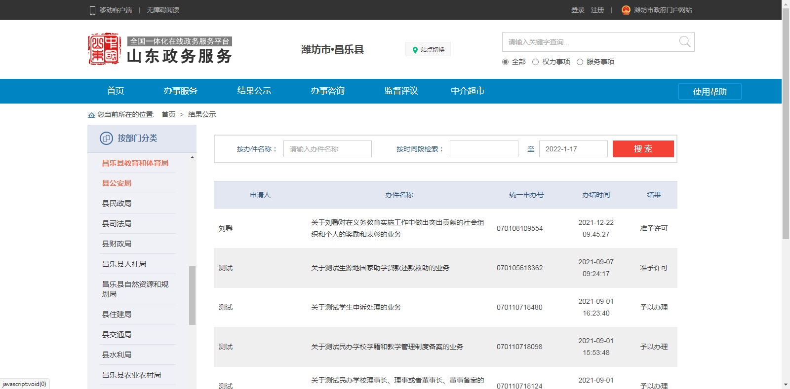Viewport: 790px width, 389px height.
Task: Select the 权力事项 radio button
Action: tap(535, 62)
